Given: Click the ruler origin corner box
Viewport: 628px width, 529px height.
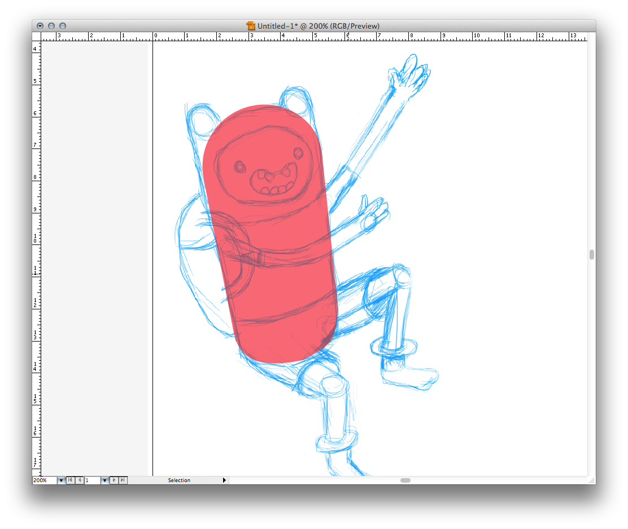Looking at the screenshot, I should [x=37, y=36].
